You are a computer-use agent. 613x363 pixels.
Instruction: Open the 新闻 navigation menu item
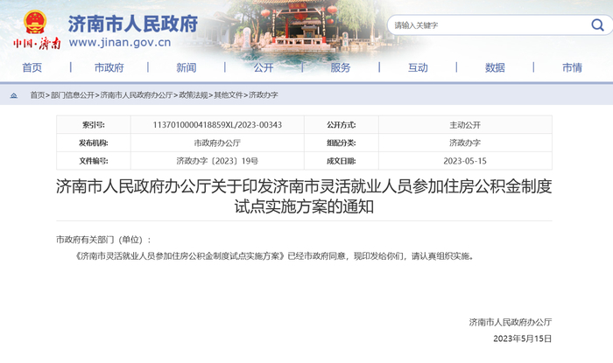click(x=186, y=67)
